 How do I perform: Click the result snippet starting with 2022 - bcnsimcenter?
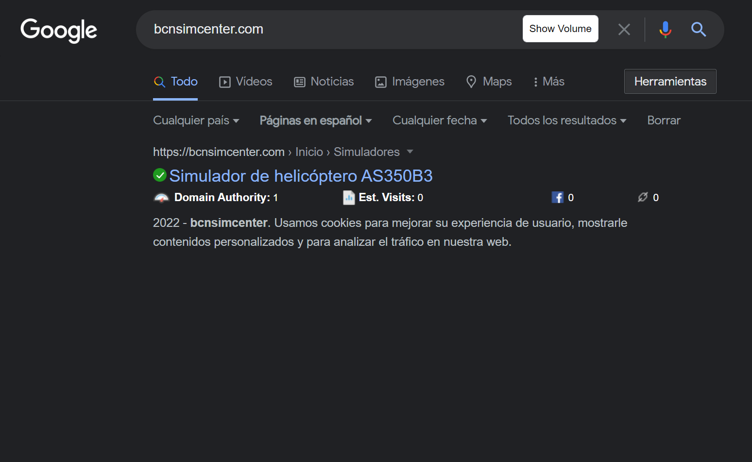[x=390, y=232]
